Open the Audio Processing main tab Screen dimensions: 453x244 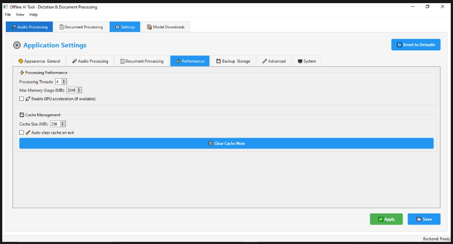pos(29,27)
